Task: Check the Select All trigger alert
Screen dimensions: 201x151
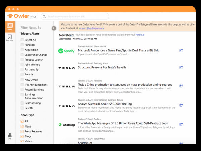Action: (22, 40)
